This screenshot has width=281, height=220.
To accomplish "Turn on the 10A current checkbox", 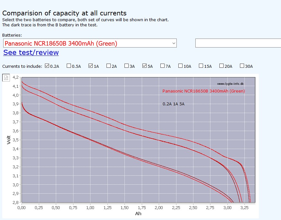I will [x=181, y=66].
